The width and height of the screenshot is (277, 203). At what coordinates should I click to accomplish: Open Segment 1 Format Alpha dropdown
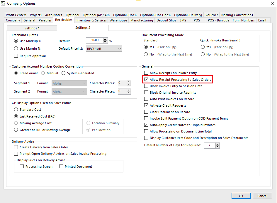pos(69,83)
